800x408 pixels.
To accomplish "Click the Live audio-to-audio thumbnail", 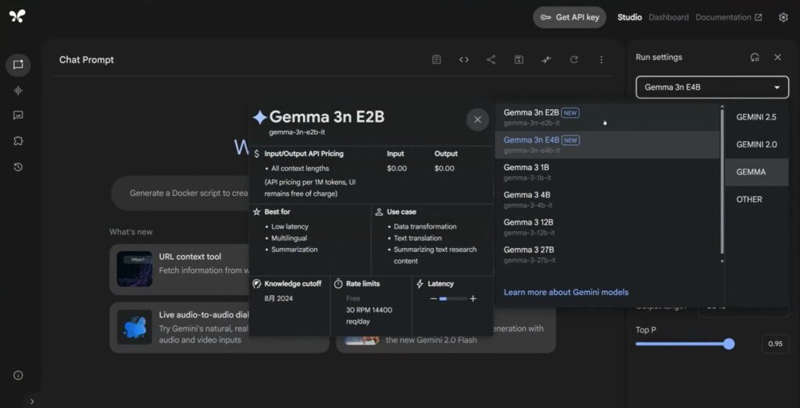I will (134, 327).
